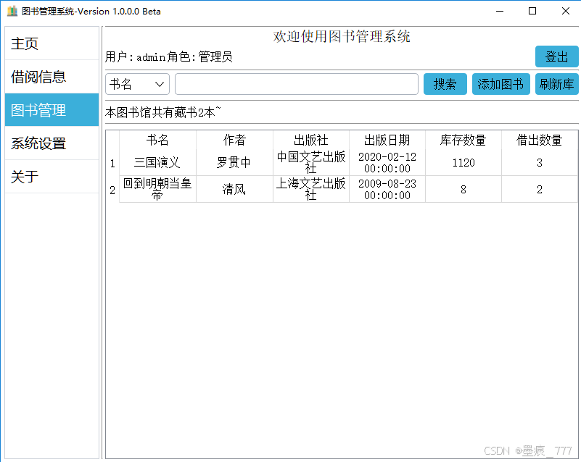The image size is (581, 462).
Task: Select the 清风 author cell
Action: (234, 189)
